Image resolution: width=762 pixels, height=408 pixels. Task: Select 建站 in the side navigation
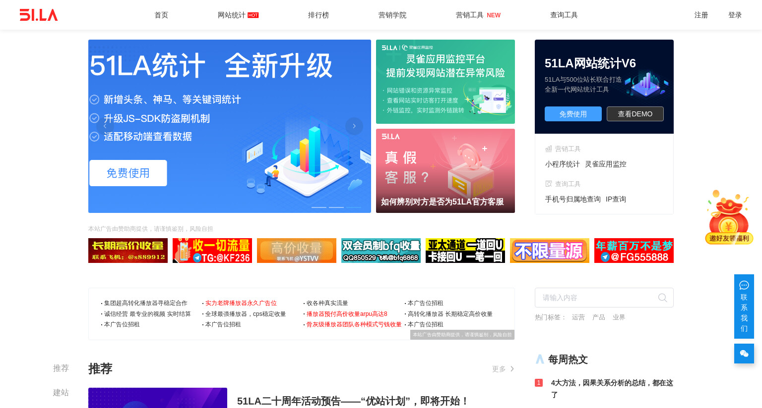(x=61, y=393)
